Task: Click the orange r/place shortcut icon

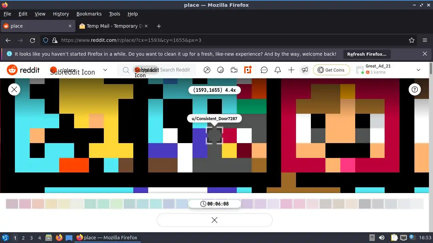Action: click(x=248, y=70)
